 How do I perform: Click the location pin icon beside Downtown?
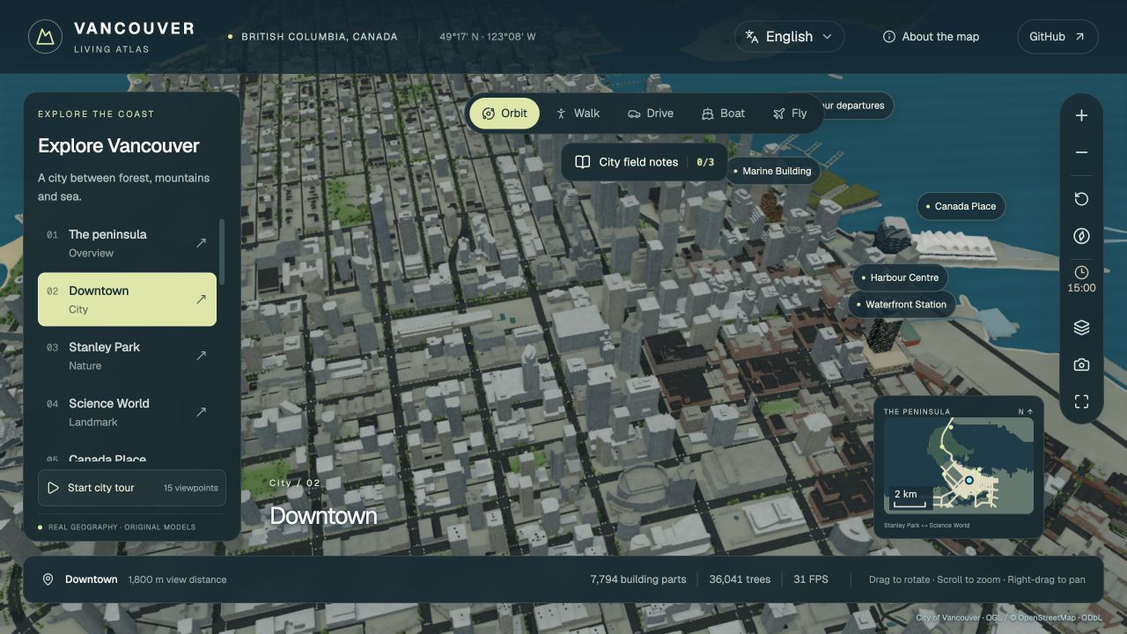tap(48, 579)
